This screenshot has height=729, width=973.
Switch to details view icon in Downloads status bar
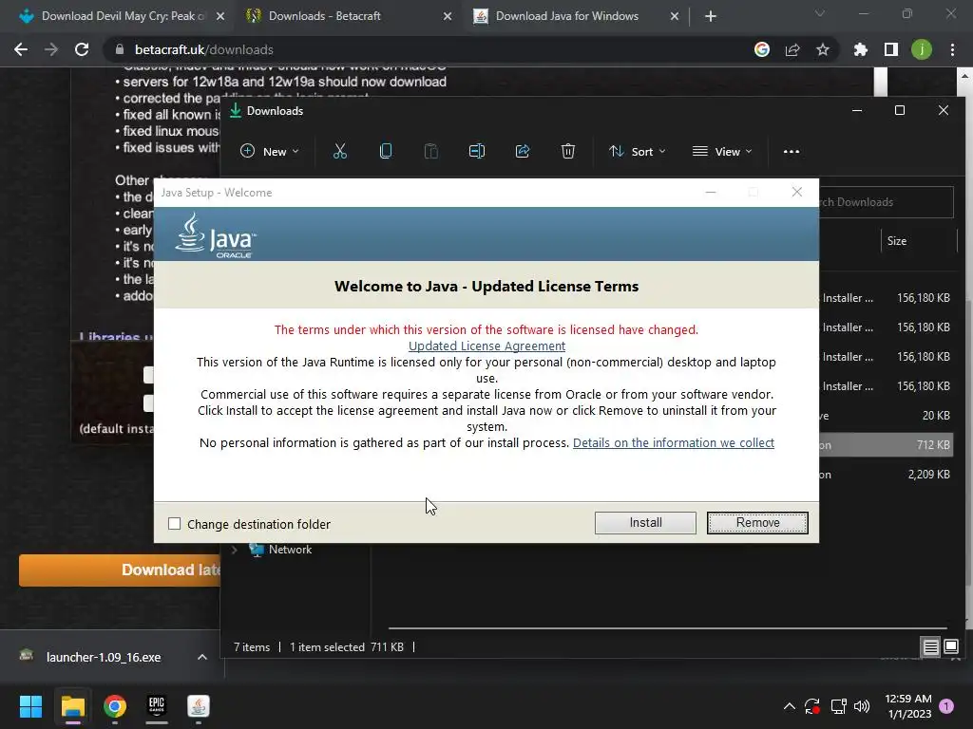pos(931,647)
